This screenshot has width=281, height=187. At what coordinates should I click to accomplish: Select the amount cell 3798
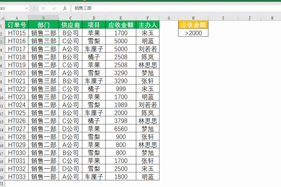121,121
